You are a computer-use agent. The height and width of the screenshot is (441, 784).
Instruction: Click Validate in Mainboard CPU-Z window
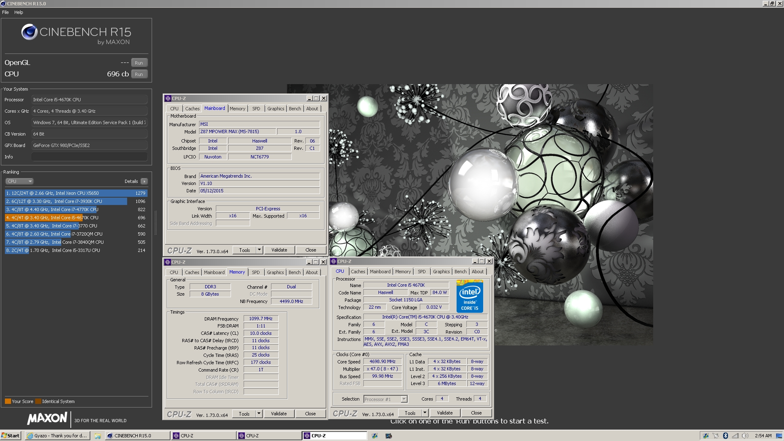point(279,250)
